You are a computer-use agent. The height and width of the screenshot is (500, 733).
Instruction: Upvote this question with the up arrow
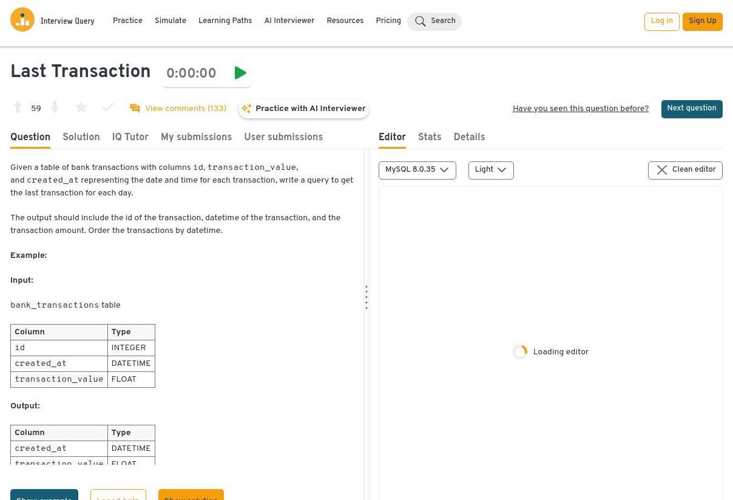[18, 108]
